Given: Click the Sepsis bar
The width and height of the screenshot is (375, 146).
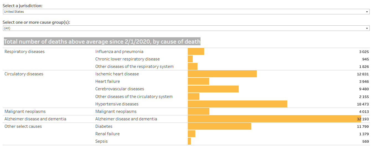Looking at the screenshot, I should (x=189, y=141).
